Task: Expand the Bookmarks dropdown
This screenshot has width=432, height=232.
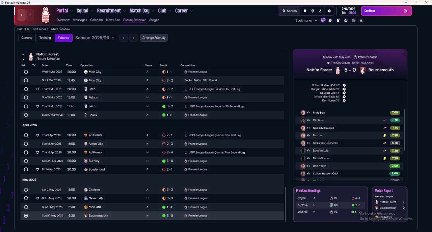Action: coord(306,21)
